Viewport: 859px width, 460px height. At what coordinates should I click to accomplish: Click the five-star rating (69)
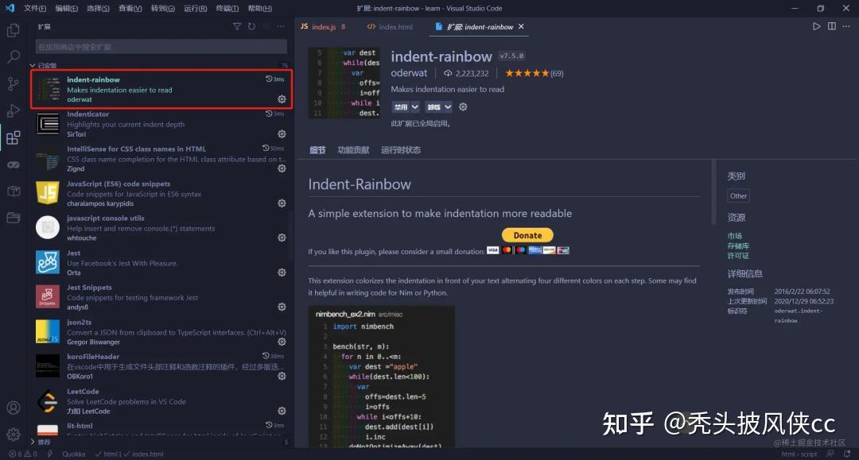[x=534, y=73]
